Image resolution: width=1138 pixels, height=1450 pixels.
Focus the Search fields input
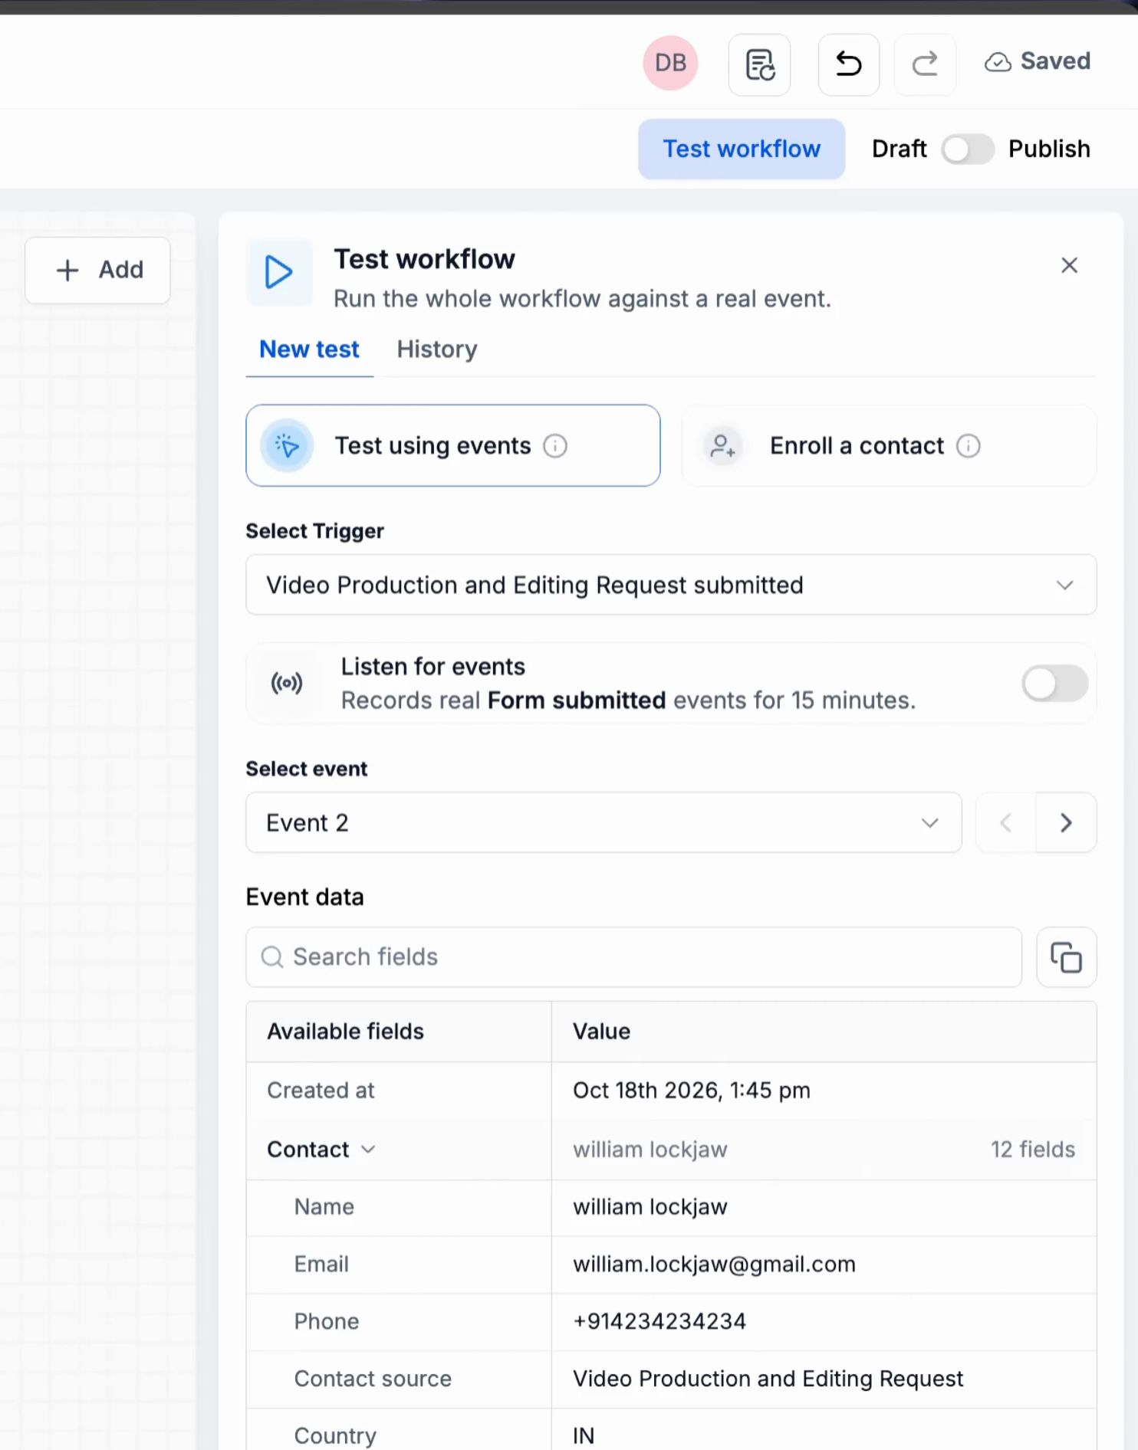[633, 957]
